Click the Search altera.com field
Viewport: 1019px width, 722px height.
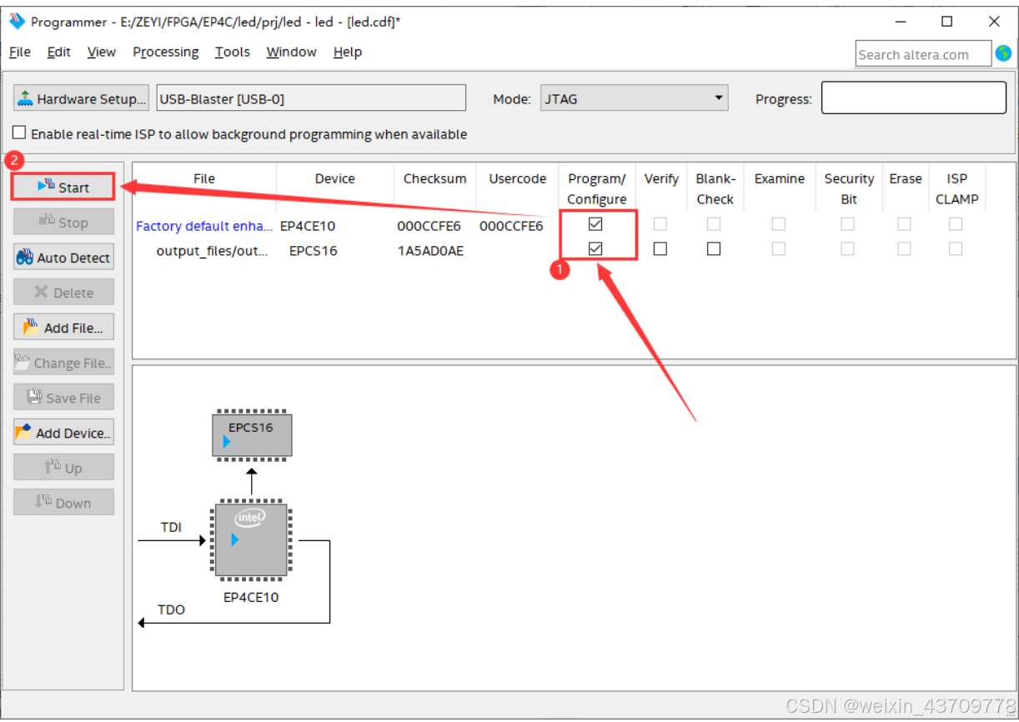click(922, 54)
